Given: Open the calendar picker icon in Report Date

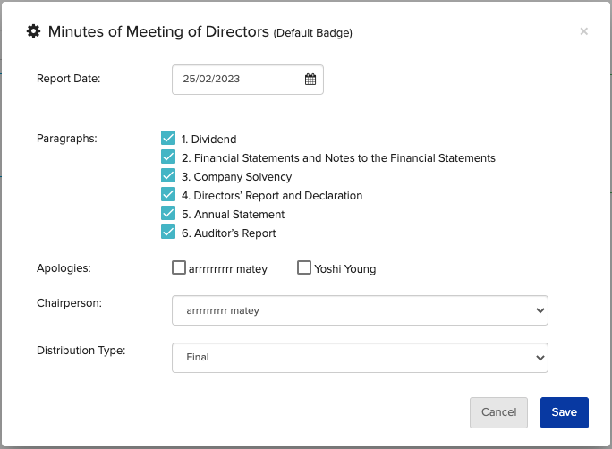Looking at the screenshot, I should tap(310, 80).
